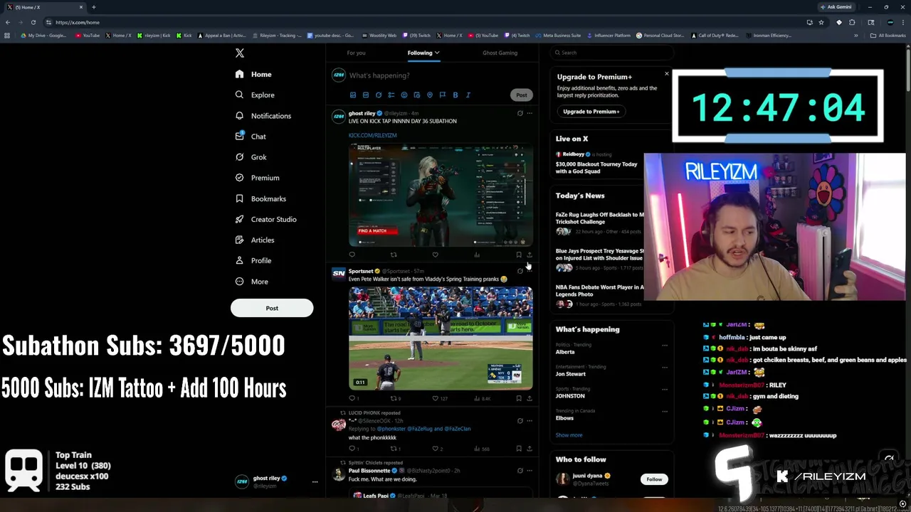Play the Sportsnet baseball video
The height and width of the screenshot is (512, 911).
pyautogui.click(x=441, y=338)
